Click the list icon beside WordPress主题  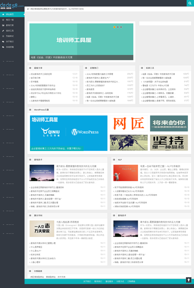(30, 110)
